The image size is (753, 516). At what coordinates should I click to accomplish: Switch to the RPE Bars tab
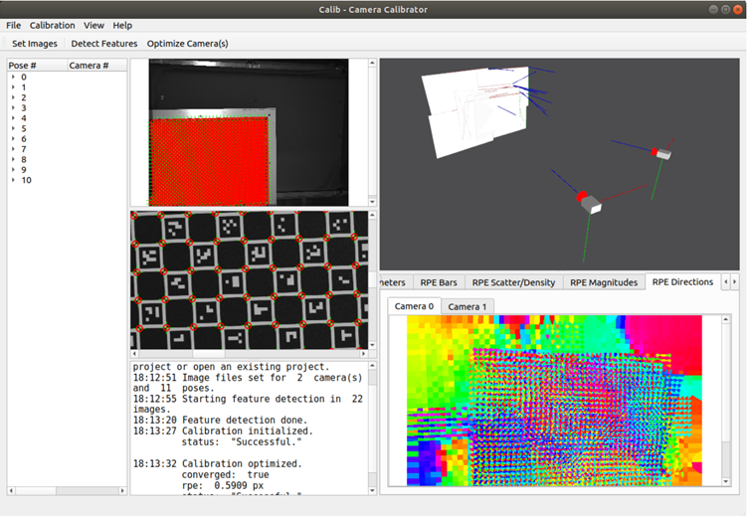[x=439, y=282]
